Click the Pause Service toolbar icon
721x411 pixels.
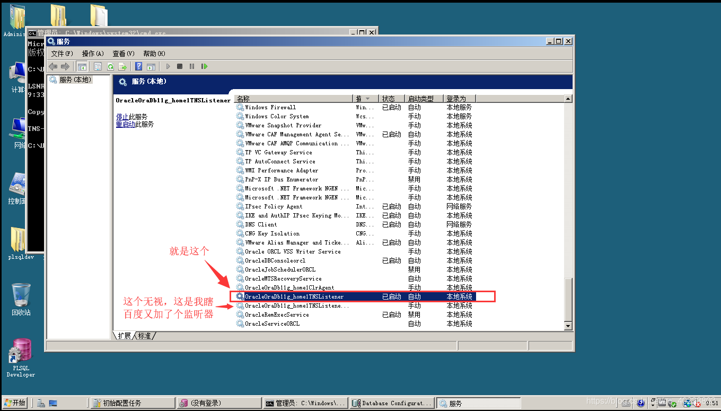[191, 66]
